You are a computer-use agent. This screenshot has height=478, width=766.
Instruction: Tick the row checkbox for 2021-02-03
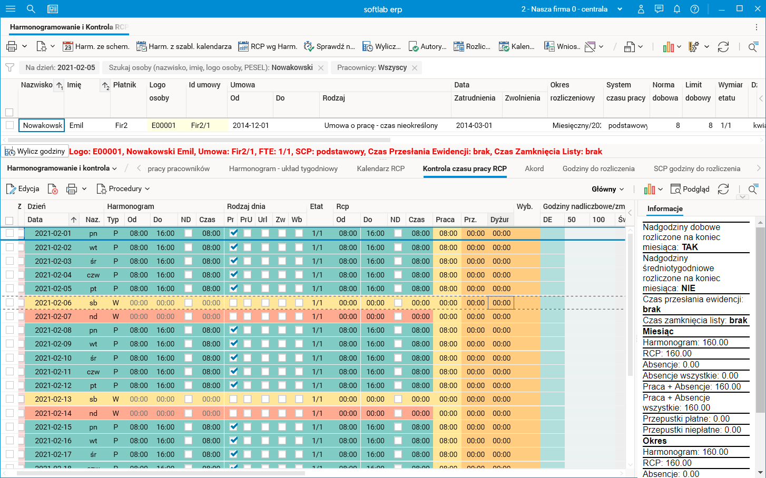tap(9, 261)
